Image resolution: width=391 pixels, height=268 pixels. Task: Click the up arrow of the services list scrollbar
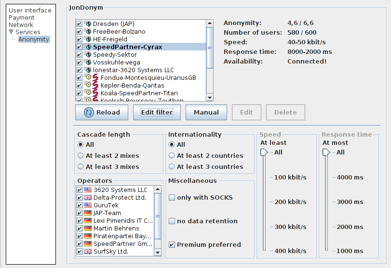(x=210, y=24)
